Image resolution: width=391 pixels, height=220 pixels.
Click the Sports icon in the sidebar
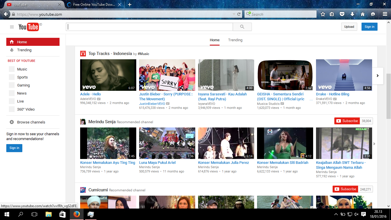pyautogui.click(x=12, y=77)
